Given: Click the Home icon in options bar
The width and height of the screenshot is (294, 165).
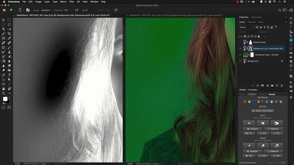Looking at the screenshot, I should coord(4,10).
